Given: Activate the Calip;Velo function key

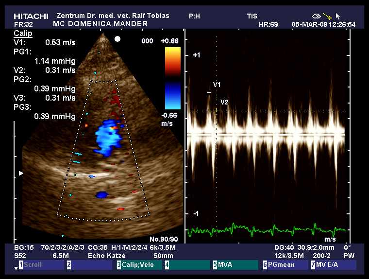Looking at the screenshot, I should pyautogui.click(x=138, y=265).
